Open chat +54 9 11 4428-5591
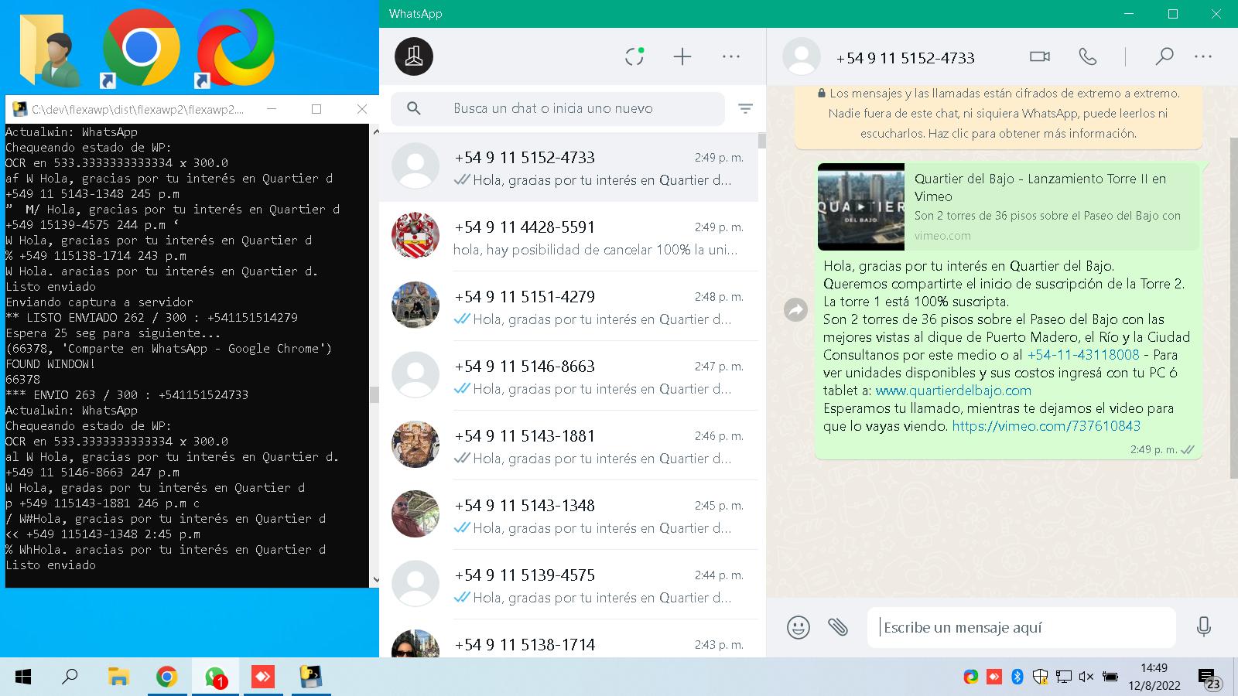 pos(569,237)
